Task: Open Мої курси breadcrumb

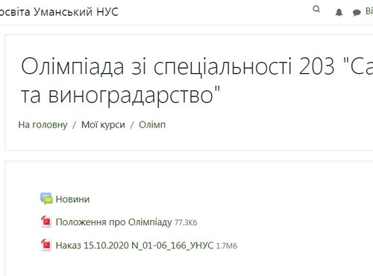Action: [x=103, y=125]
